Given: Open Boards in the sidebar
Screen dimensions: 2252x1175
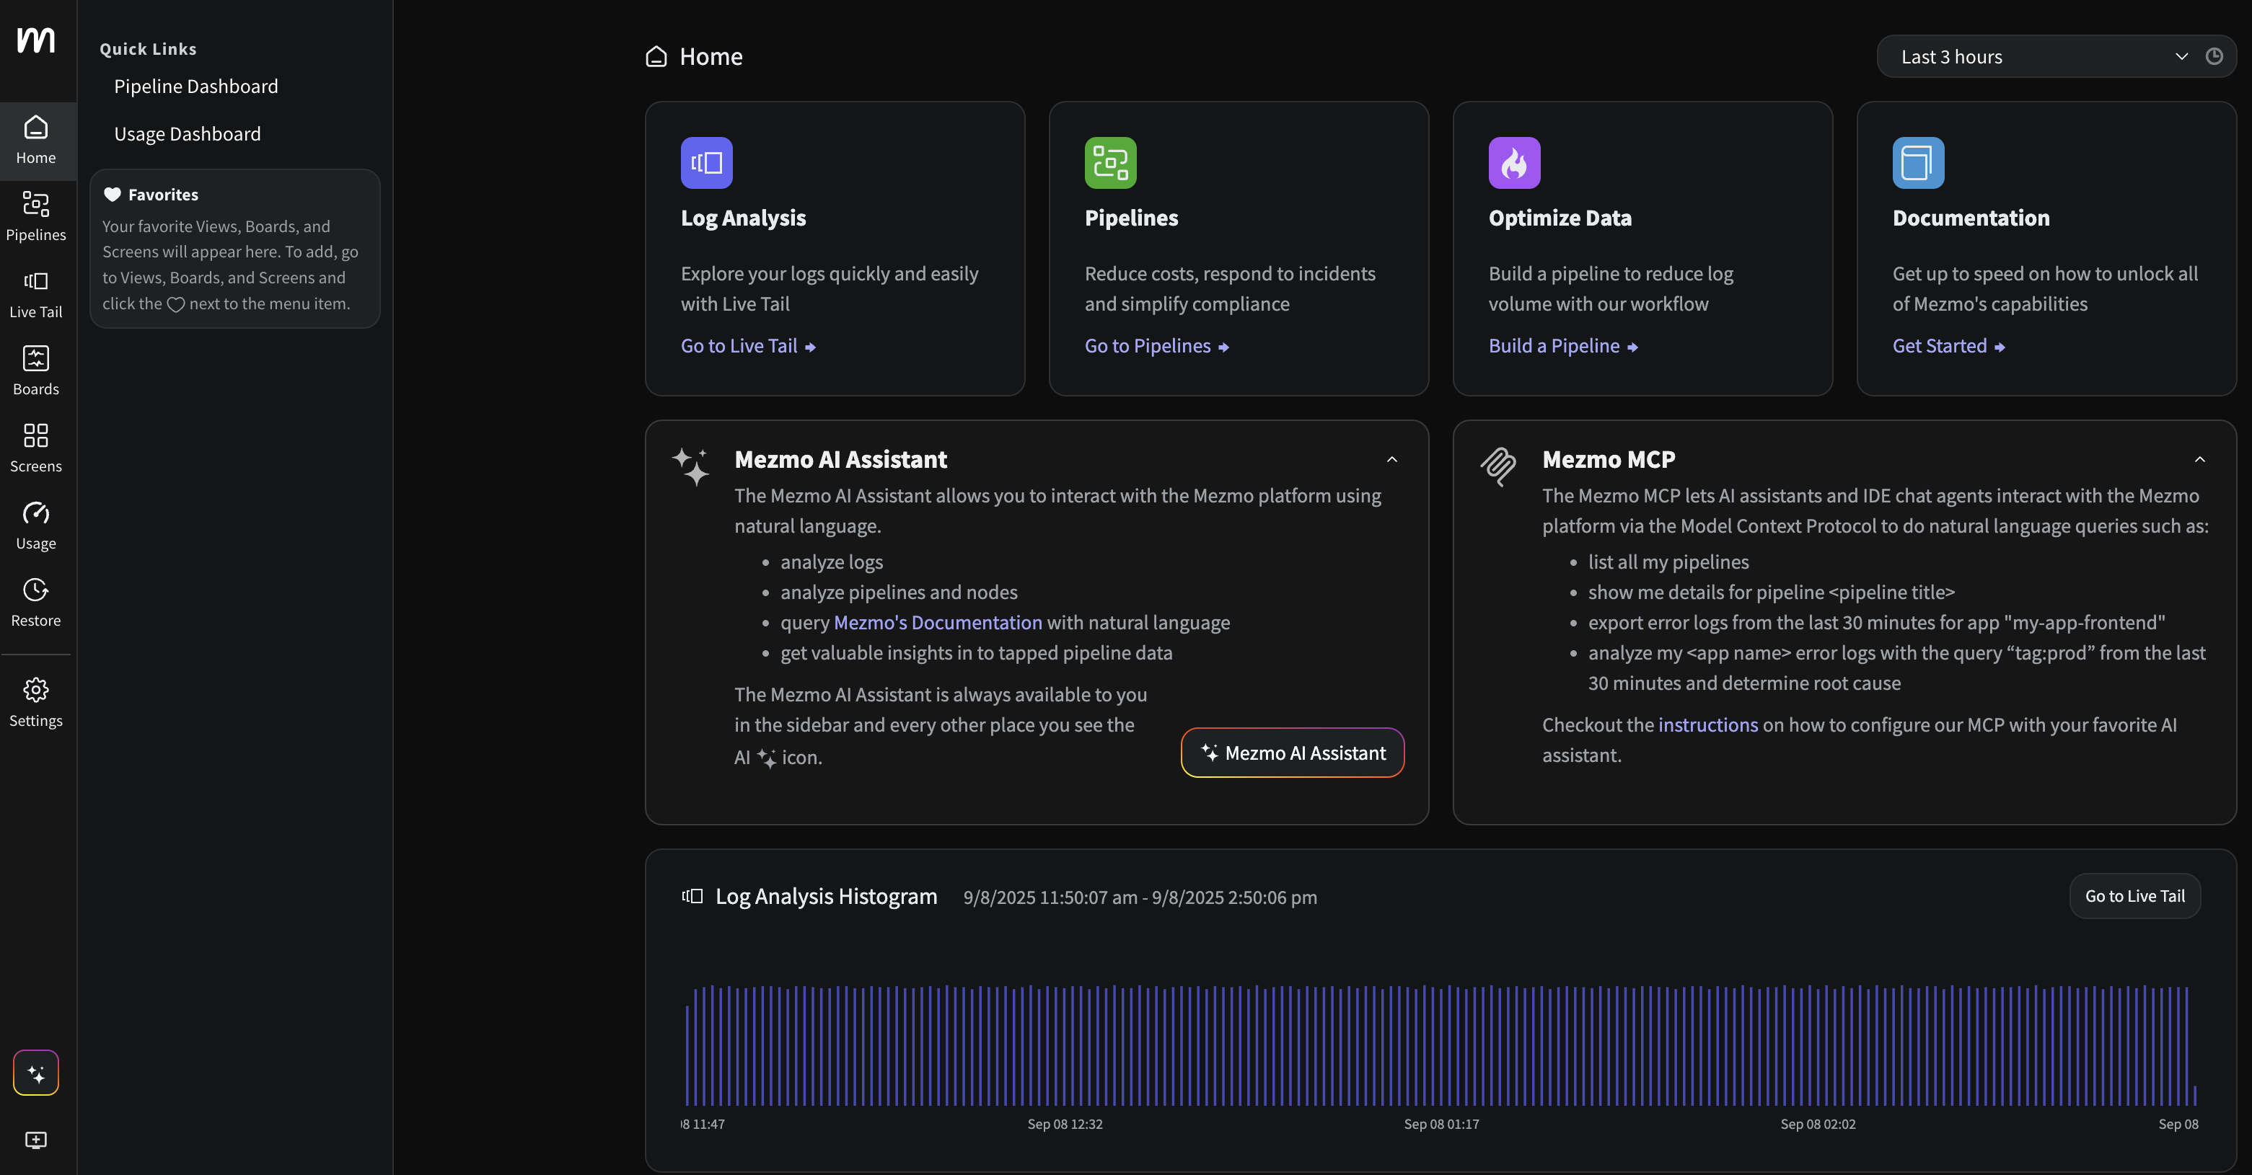Looking at the screenshot, I should point(36,371).
